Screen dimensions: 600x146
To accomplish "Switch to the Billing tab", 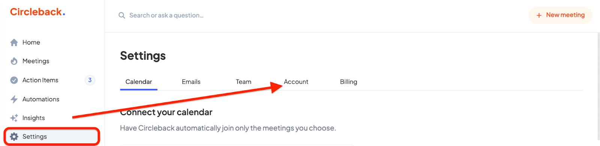I will pos(348,82).
